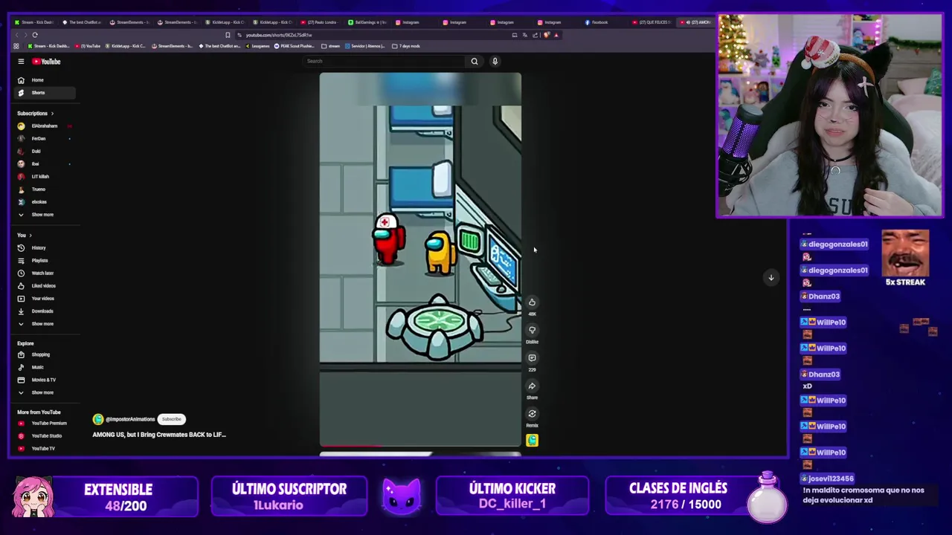Click the search magnifier button
952x535 pixels.
click(x=475, y=61)
